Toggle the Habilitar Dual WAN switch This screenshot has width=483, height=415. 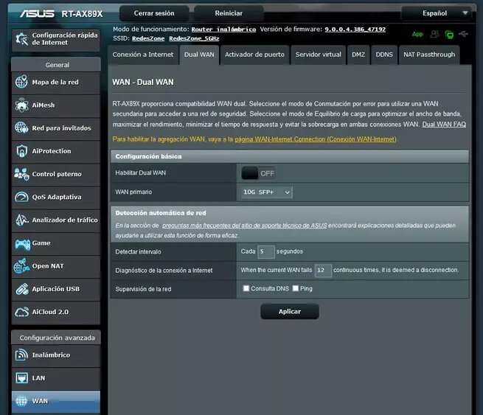258,173
